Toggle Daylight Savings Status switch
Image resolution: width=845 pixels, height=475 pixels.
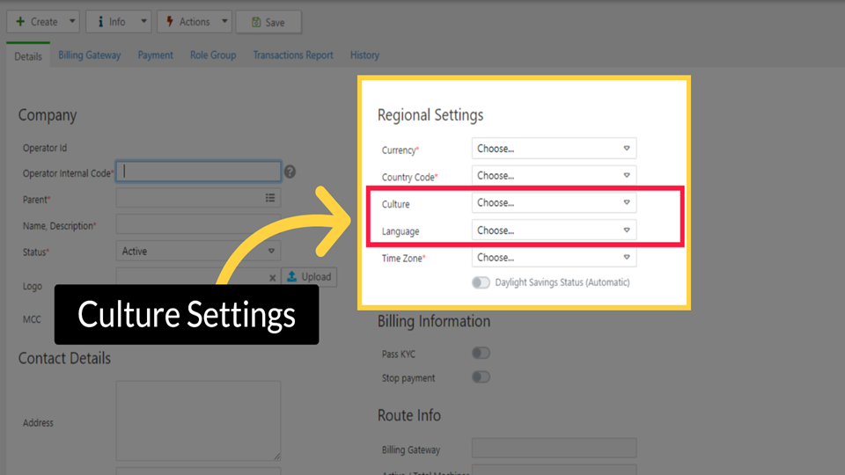481,283
